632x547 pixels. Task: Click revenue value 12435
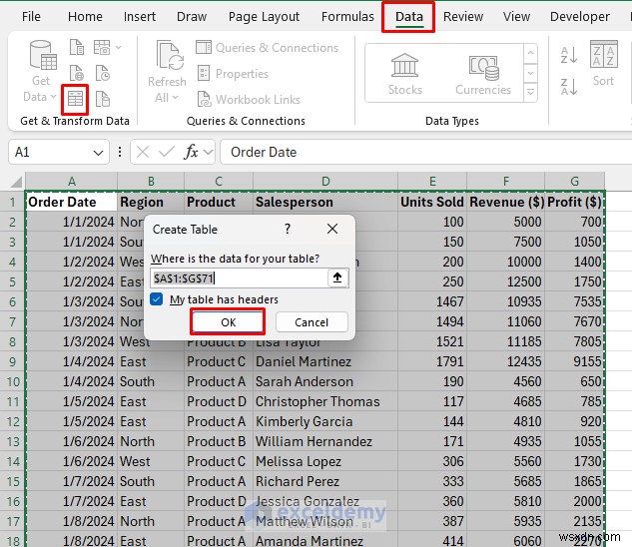tap(505, 361)
